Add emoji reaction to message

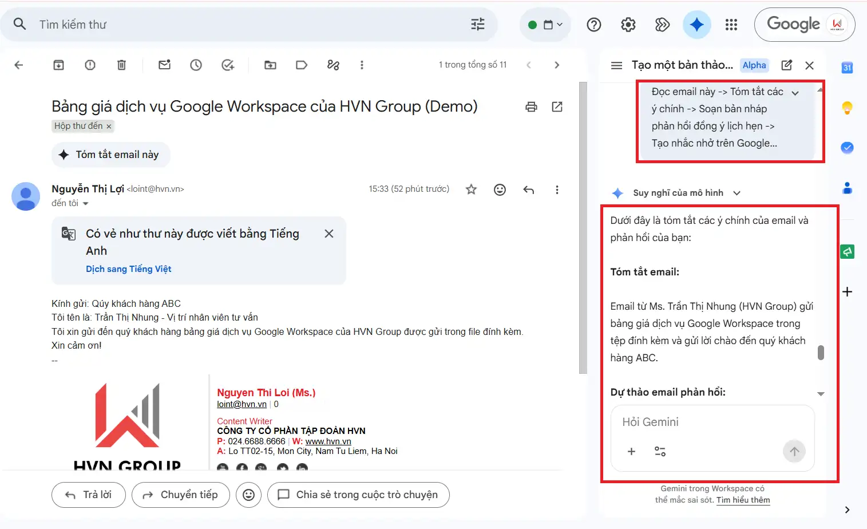(x=500, y=190)
